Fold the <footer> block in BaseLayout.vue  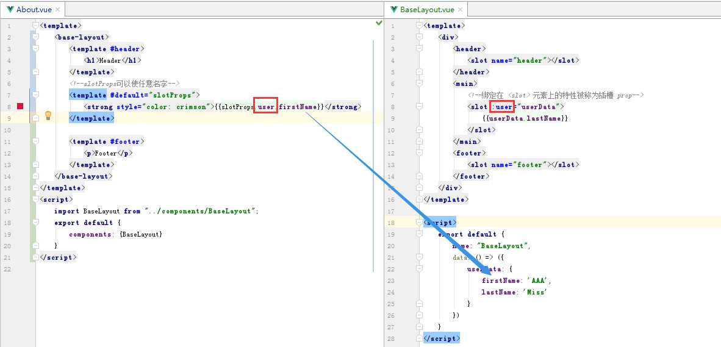click(419, 153)
